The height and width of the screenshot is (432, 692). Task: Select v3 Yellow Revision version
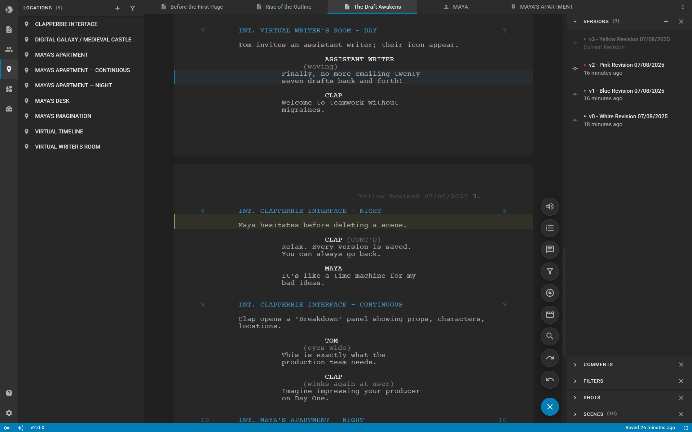[x=629, y=43]
